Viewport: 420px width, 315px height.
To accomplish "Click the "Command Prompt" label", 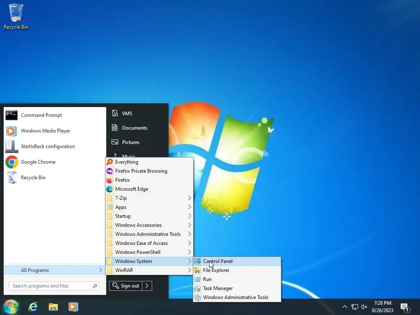I will pyautogui.click(x=41, y=115).
